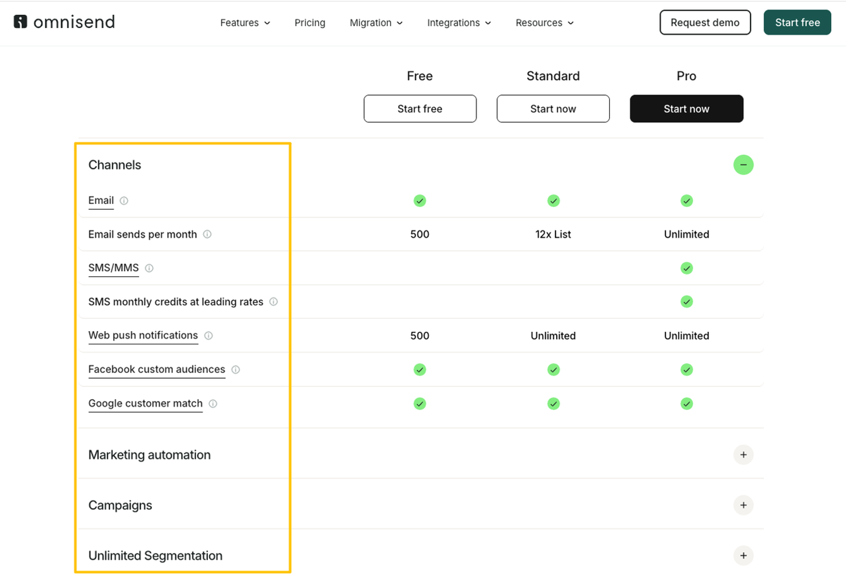
Task: Collapse the Channels section
Action: click(x=743, y=165)
